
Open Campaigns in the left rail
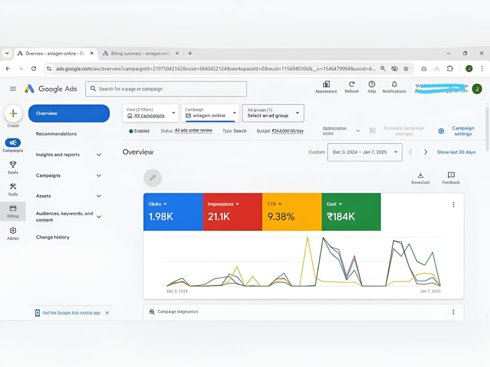[x=13, y=145]
